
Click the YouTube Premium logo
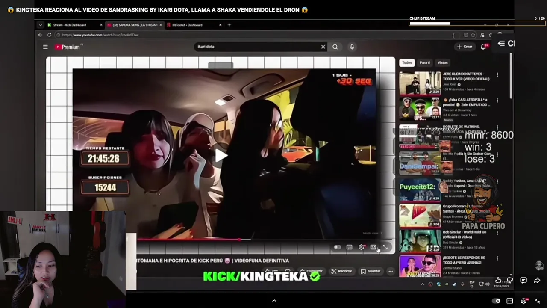(x=68, y=47)
